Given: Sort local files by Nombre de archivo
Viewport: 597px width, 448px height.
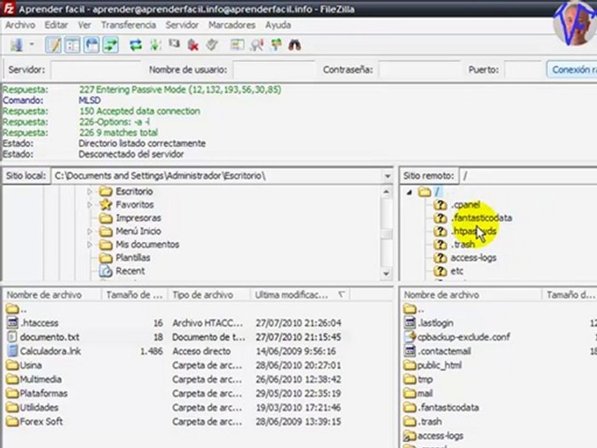Looking at the screenshot, I should [52, 295].
